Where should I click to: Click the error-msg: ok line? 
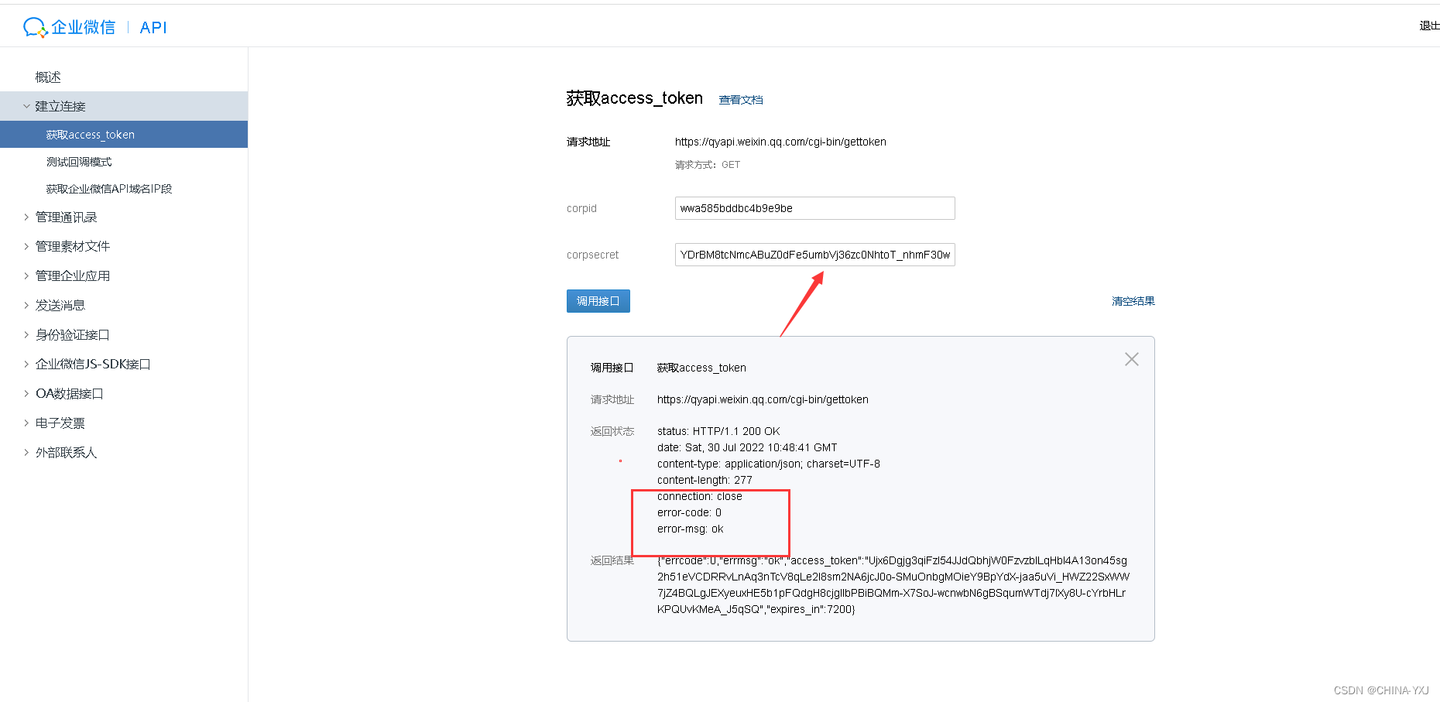tap(691, 529)
